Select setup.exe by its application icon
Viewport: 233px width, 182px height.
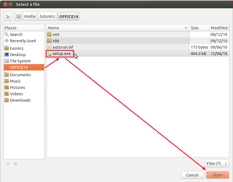[x=50, y=54]
